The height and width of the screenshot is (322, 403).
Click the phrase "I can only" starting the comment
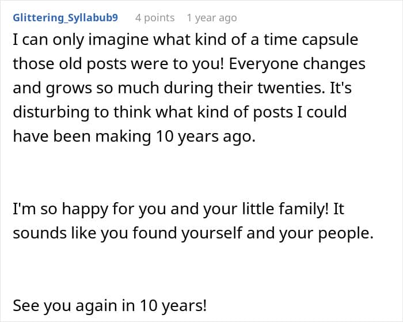click(41, 40)
